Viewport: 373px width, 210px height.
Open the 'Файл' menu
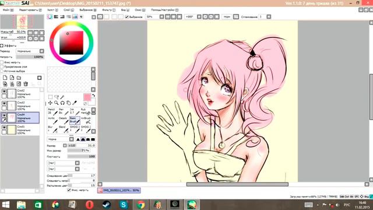8,10
